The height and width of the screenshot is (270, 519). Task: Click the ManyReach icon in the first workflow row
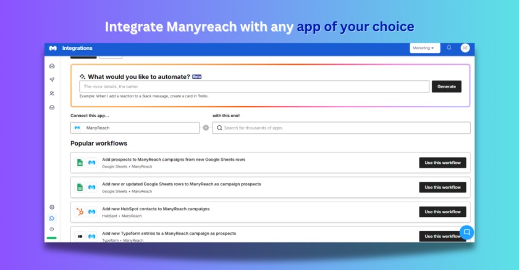pyautogui.click(x=91, y=162)
